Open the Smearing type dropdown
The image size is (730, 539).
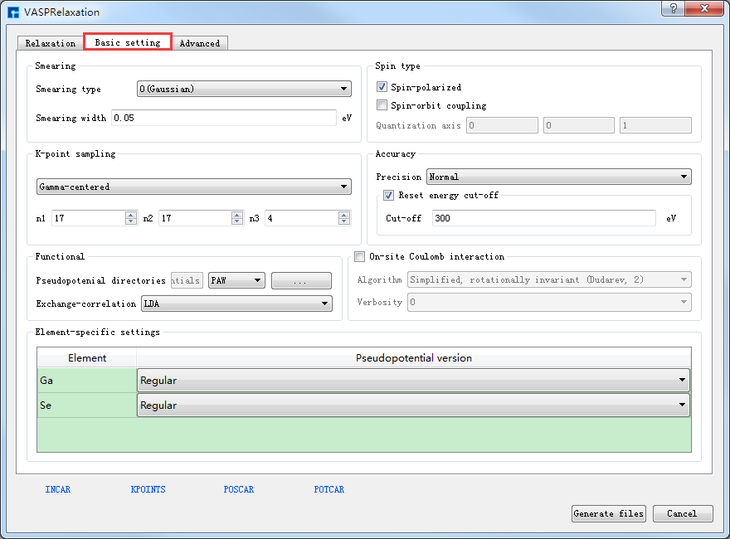click(x=244, y=90)
